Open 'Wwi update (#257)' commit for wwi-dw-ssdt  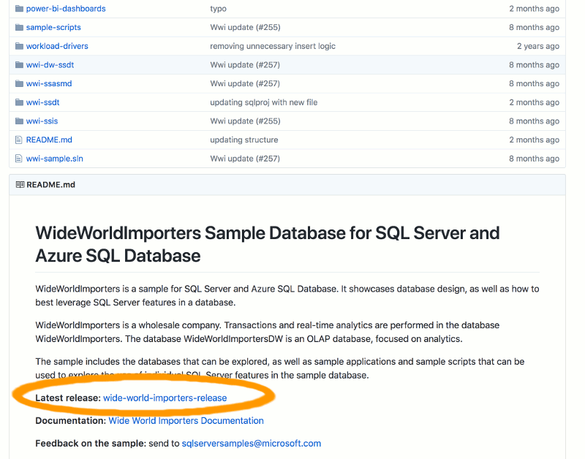coord(245,65)
